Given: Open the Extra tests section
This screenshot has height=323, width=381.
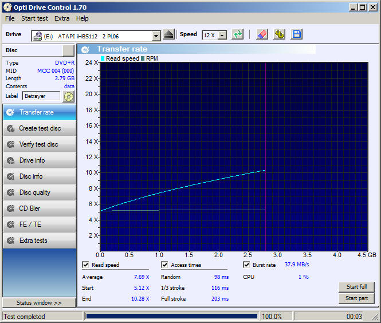Looking at the screenshot, I should pos(40,241).
